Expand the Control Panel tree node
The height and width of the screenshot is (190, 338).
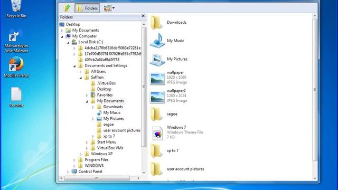68,172
